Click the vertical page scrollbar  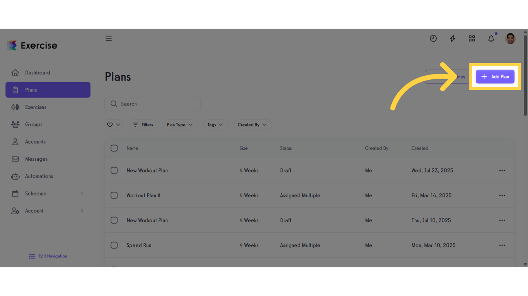(x=525, y=76)
